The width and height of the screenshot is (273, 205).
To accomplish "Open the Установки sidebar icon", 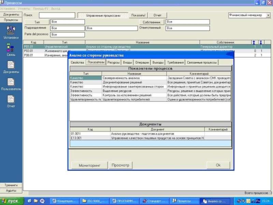I will pyautogui.click(x=11, y=30).
